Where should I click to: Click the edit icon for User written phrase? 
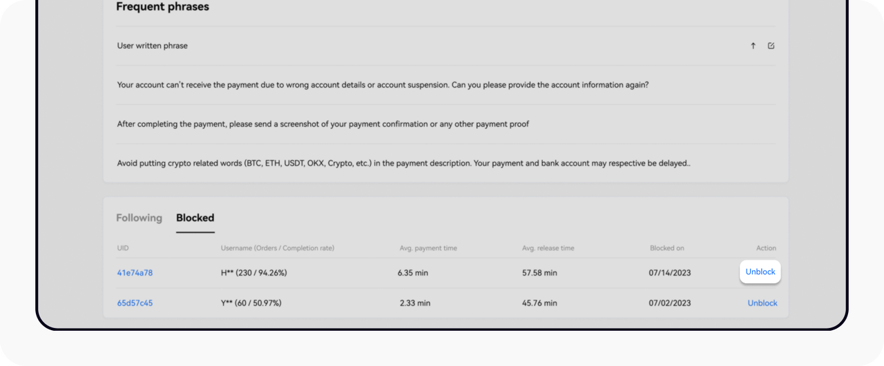coord(771,46)
